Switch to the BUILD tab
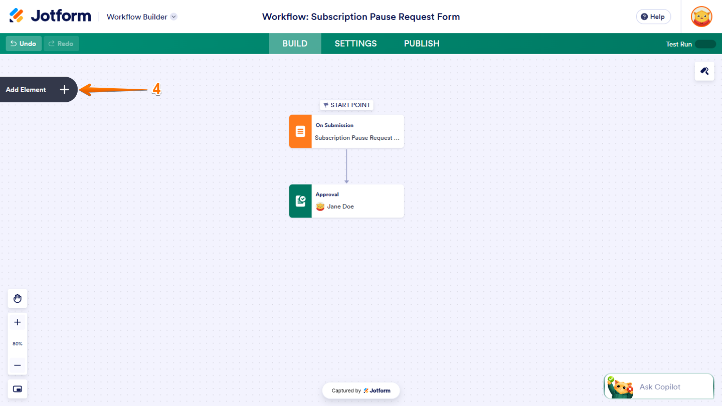Viewport: 722px width, 406px height. [x=295, y=44]
